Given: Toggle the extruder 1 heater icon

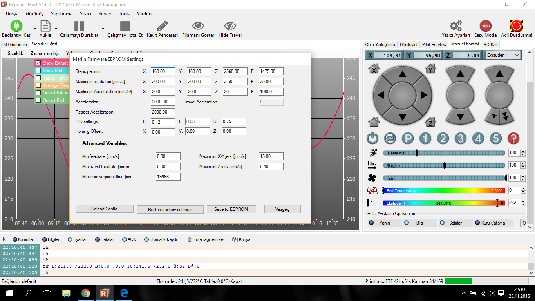Looking at the screenshot, I should [369, 203].
